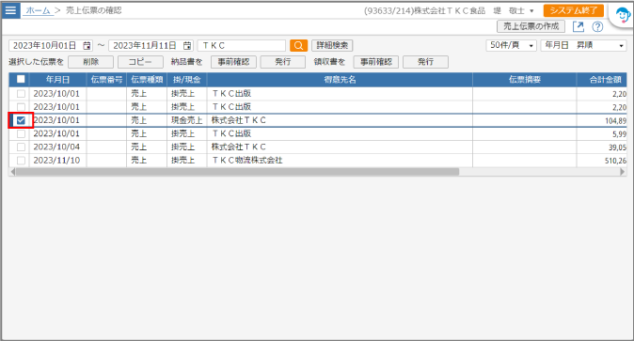Viewport: 634px width, 341px height.
Task: Click the 伝票番号 column header
Action: [106, 80]
